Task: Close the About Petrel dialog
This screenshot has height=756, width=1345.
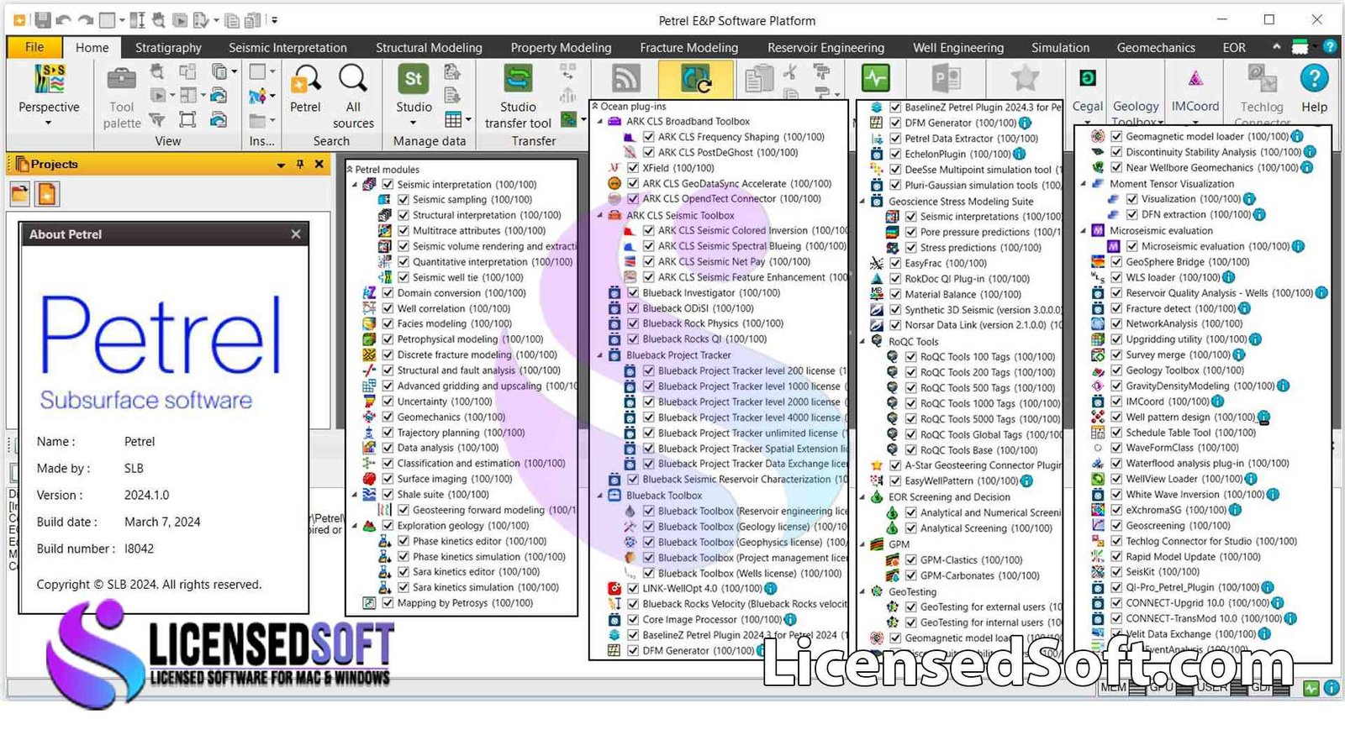Action: [296, 234]
